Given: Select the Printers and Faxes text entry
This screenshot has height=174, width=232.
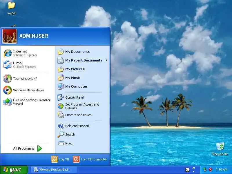Looking at the screenshot, I should click(x=78, y=115).
